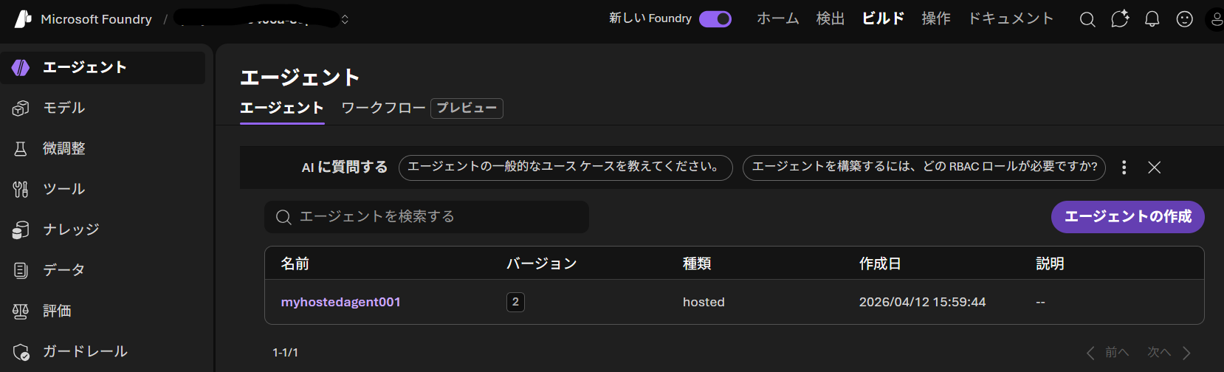Click the Microsoft Foundry title text

pos(96,19)
